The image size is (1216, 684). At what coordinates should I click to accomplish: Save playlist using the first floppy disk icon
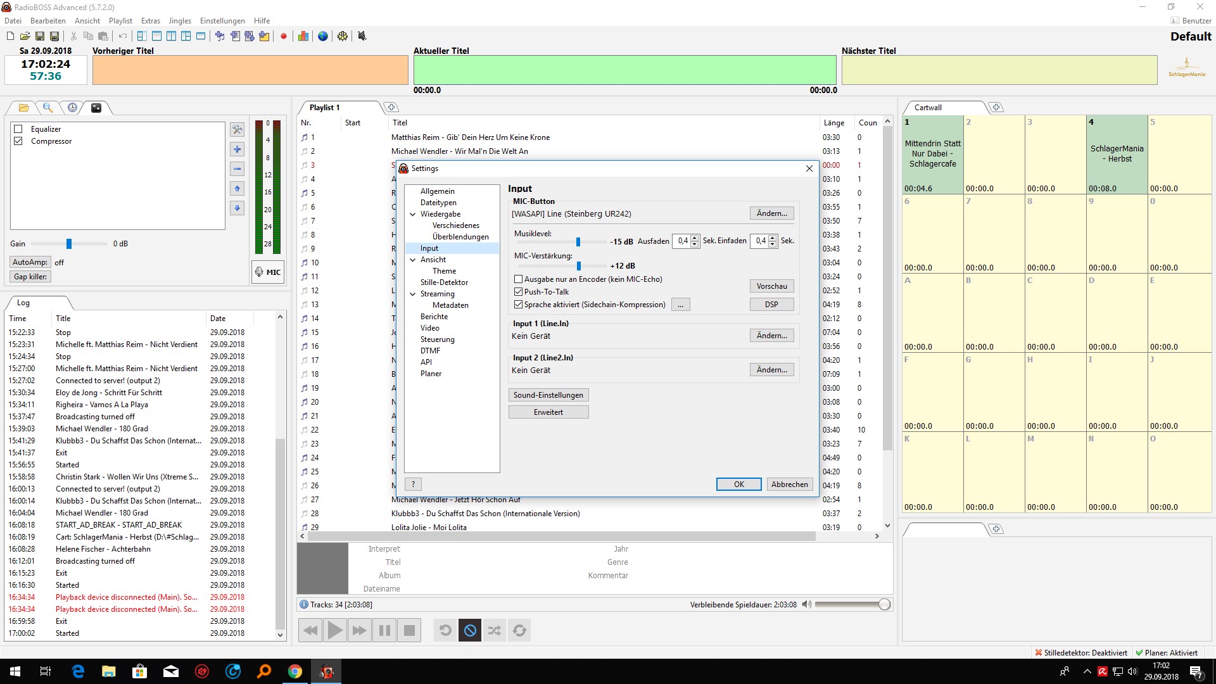[x=39, y=36]
